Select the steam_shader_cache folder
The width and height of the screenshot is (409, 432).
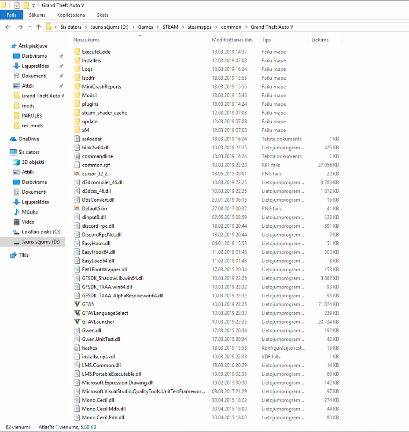coord(104,113)
